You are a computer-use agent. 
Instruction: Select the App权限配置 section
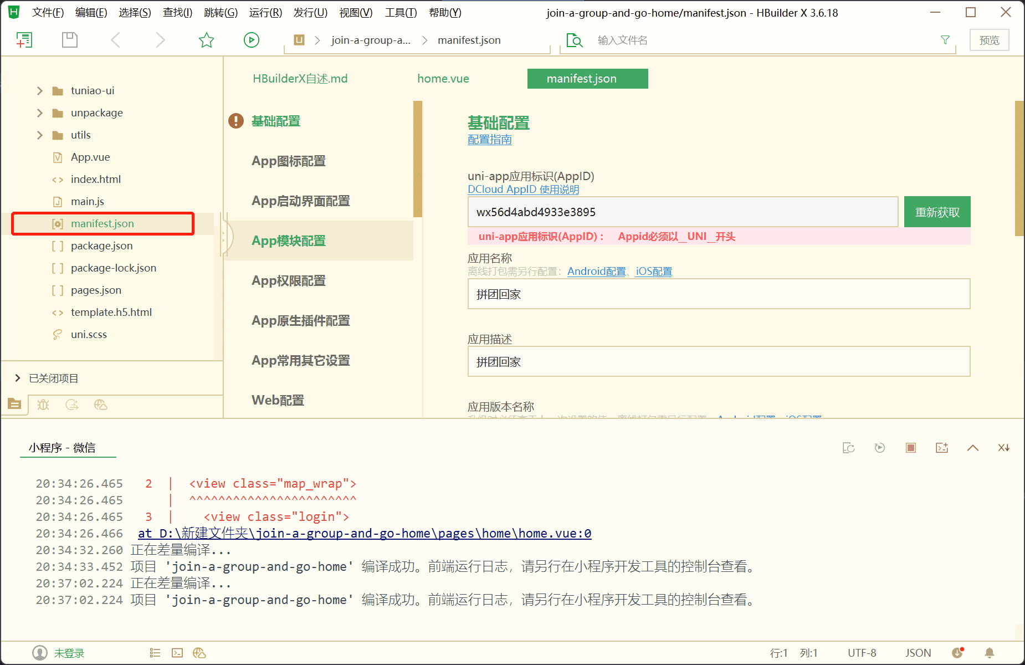[x=289, y=281]
